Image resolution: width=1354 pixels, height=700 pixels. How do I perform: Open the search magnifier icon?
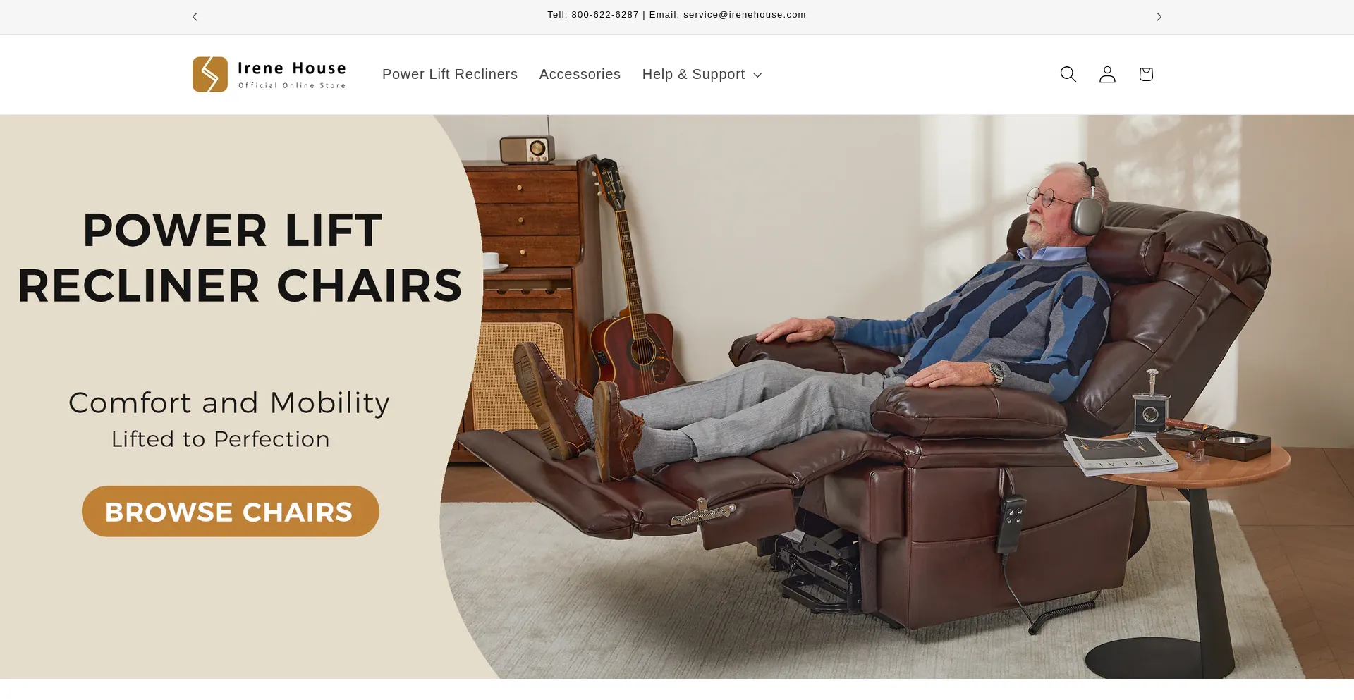1068,74
